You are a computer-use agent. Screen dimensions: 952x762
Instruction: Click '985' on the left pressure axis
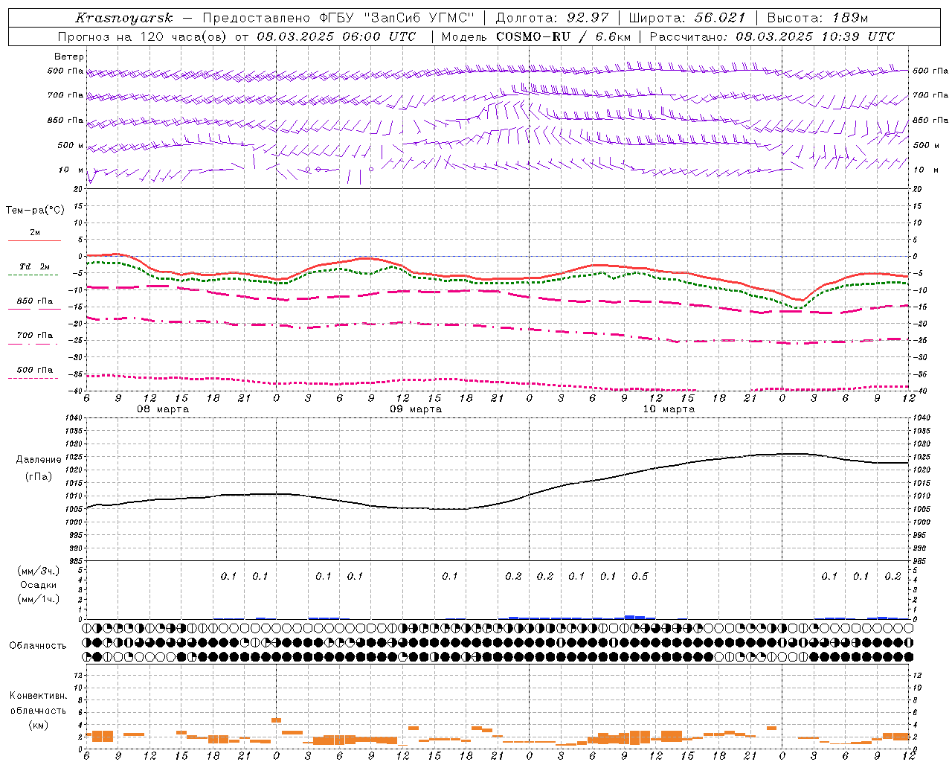click(74, 561)
